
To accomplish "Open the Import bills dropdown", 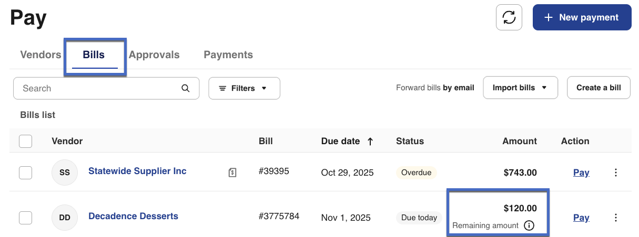I will [520, 88].
